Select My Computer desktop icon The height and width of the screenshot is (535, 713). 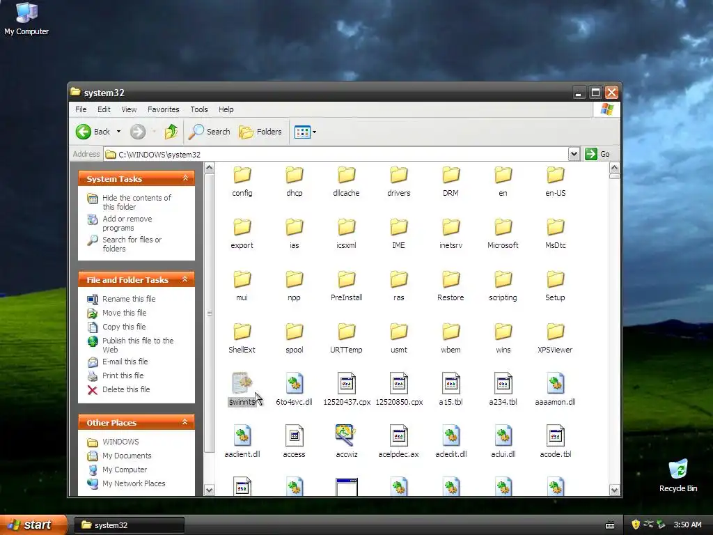point(26,20)
